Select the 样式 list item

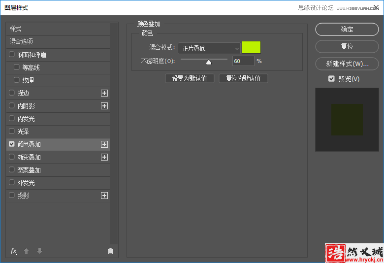pyautogui.click(x=58, y=29)
